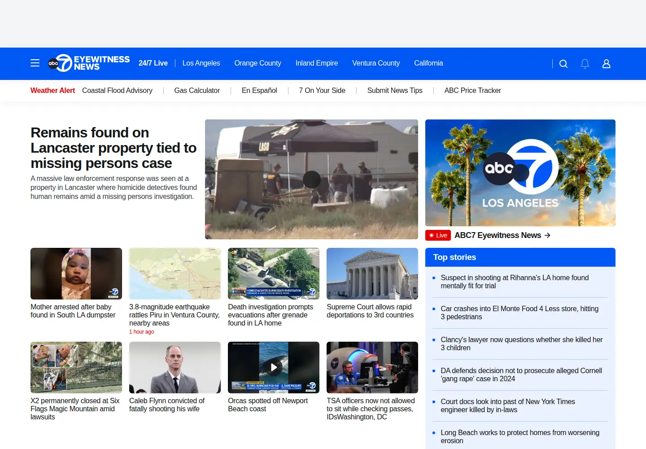The height and width of the screenshot is (449, 646).
Task: Select the California menu item
Action: coord(428,63)
